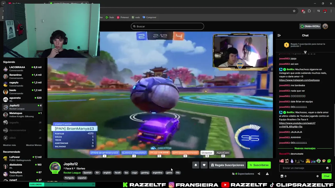Image resolution: width=335 pixels, height=188 pixels.
Task: Click the green Suscribirse button
Action: [x=259, y=165]
